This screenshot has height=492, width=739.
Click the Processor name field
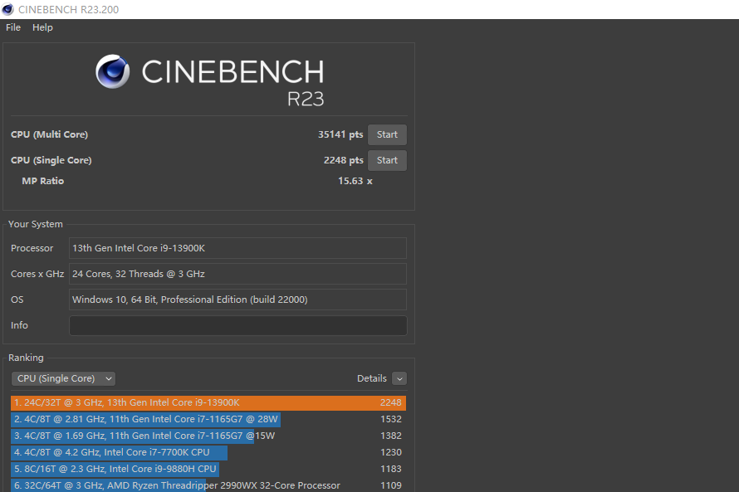tap(237, 248)
